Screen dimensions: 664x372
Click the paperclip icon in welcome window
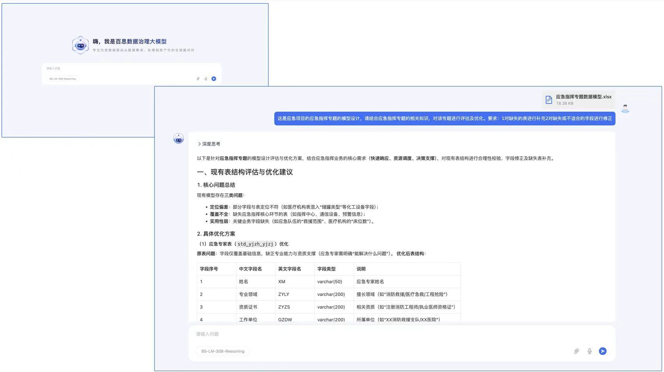point(198,79)
